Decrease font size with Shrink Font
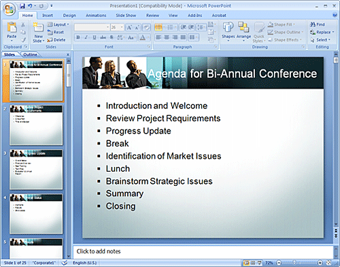 pos(137,27)
